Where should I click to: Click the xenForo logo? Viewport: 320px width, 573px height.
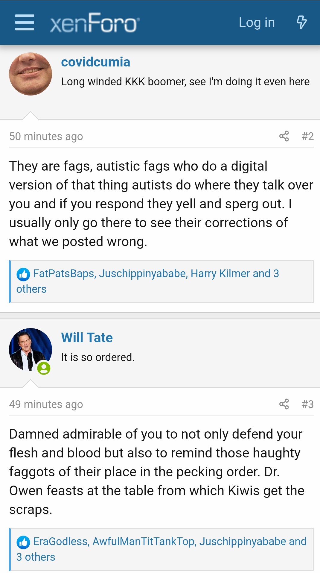tap(95, 23)
